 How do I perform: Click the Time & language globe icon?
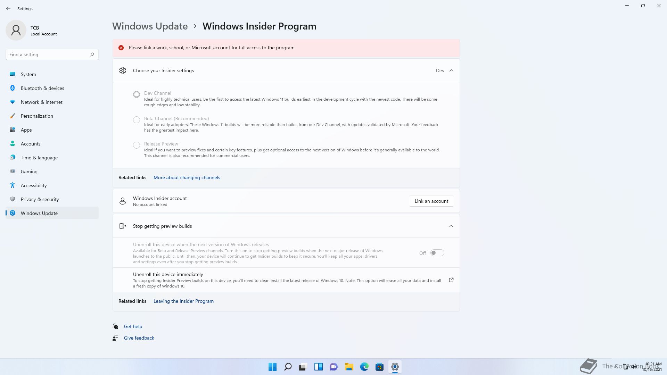[13, 157]
